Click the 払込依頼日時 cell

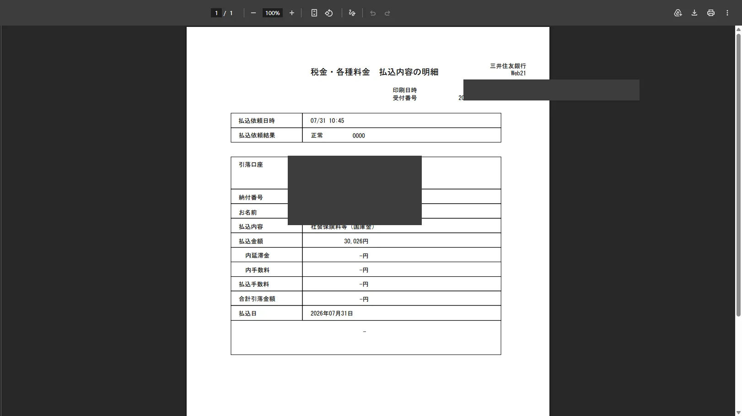click(x=267, y=121)
